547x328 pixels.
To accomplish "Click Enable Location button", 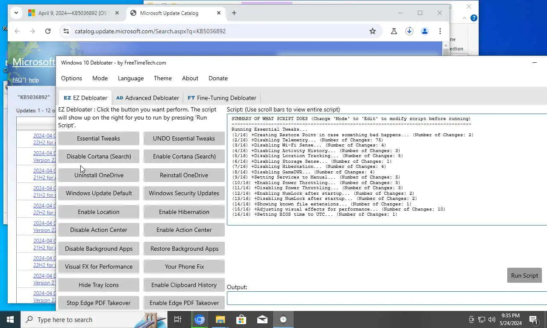I will tap(99, 212).
